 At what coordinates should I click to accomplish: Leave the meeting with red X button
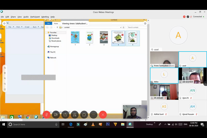pyautogui.click(x=103, y=114)
